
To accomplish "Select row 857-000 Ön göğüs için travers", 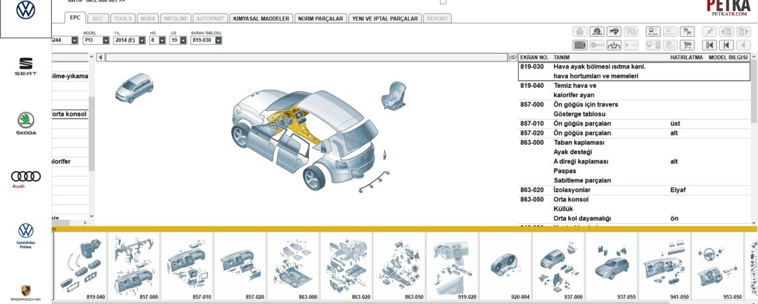I will pos(634,109).
